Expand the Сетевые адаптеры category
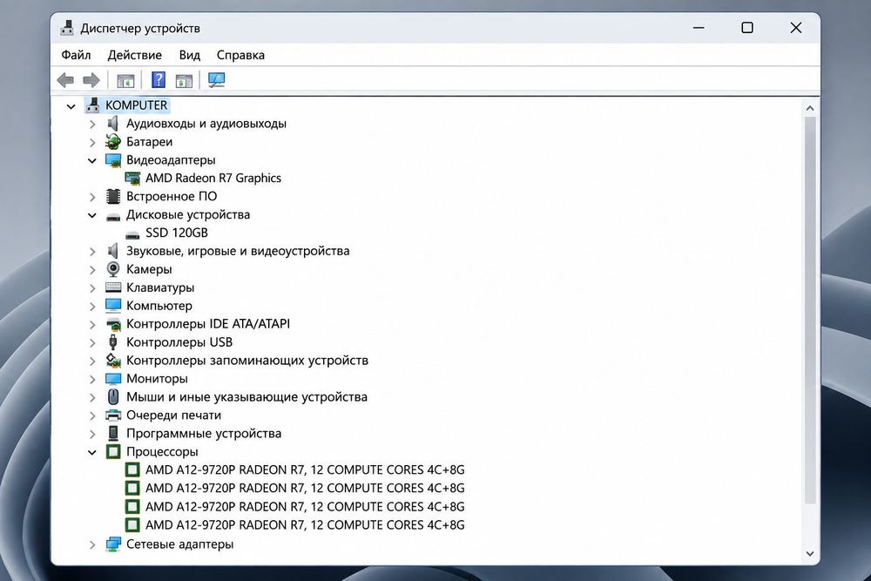 point(92,545)
